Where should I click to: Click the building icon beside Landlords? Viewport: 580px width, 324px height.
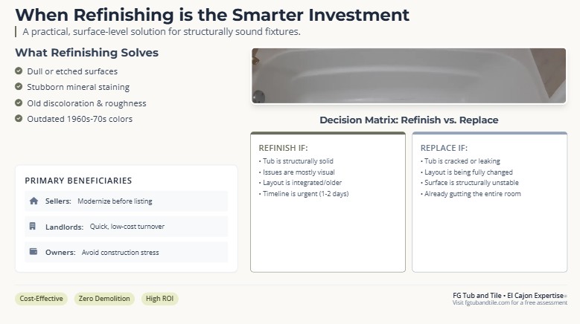(33, 226)
